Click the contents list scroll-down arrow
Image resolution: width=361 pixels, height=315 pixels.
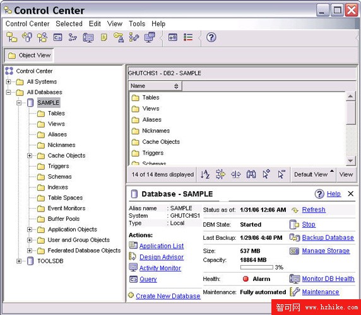tap(350, 161)
